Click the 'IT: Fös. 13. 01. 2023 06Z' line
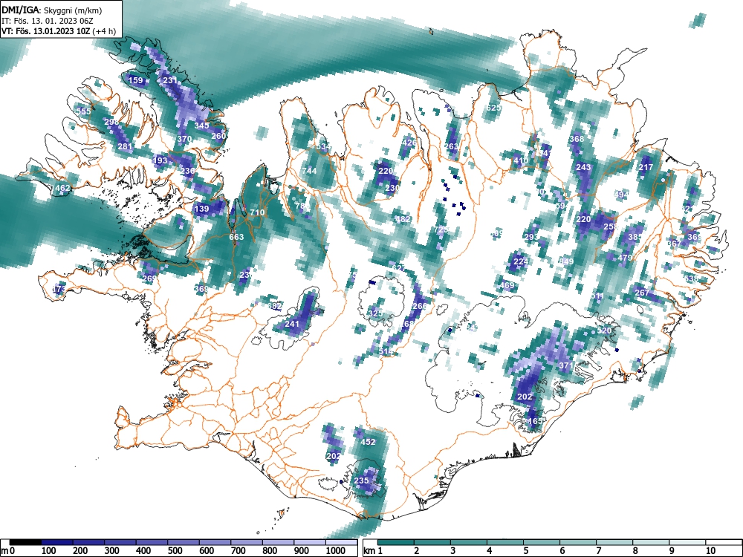The image size is (743, 557). pyautogui.click(x=48, y=21)
